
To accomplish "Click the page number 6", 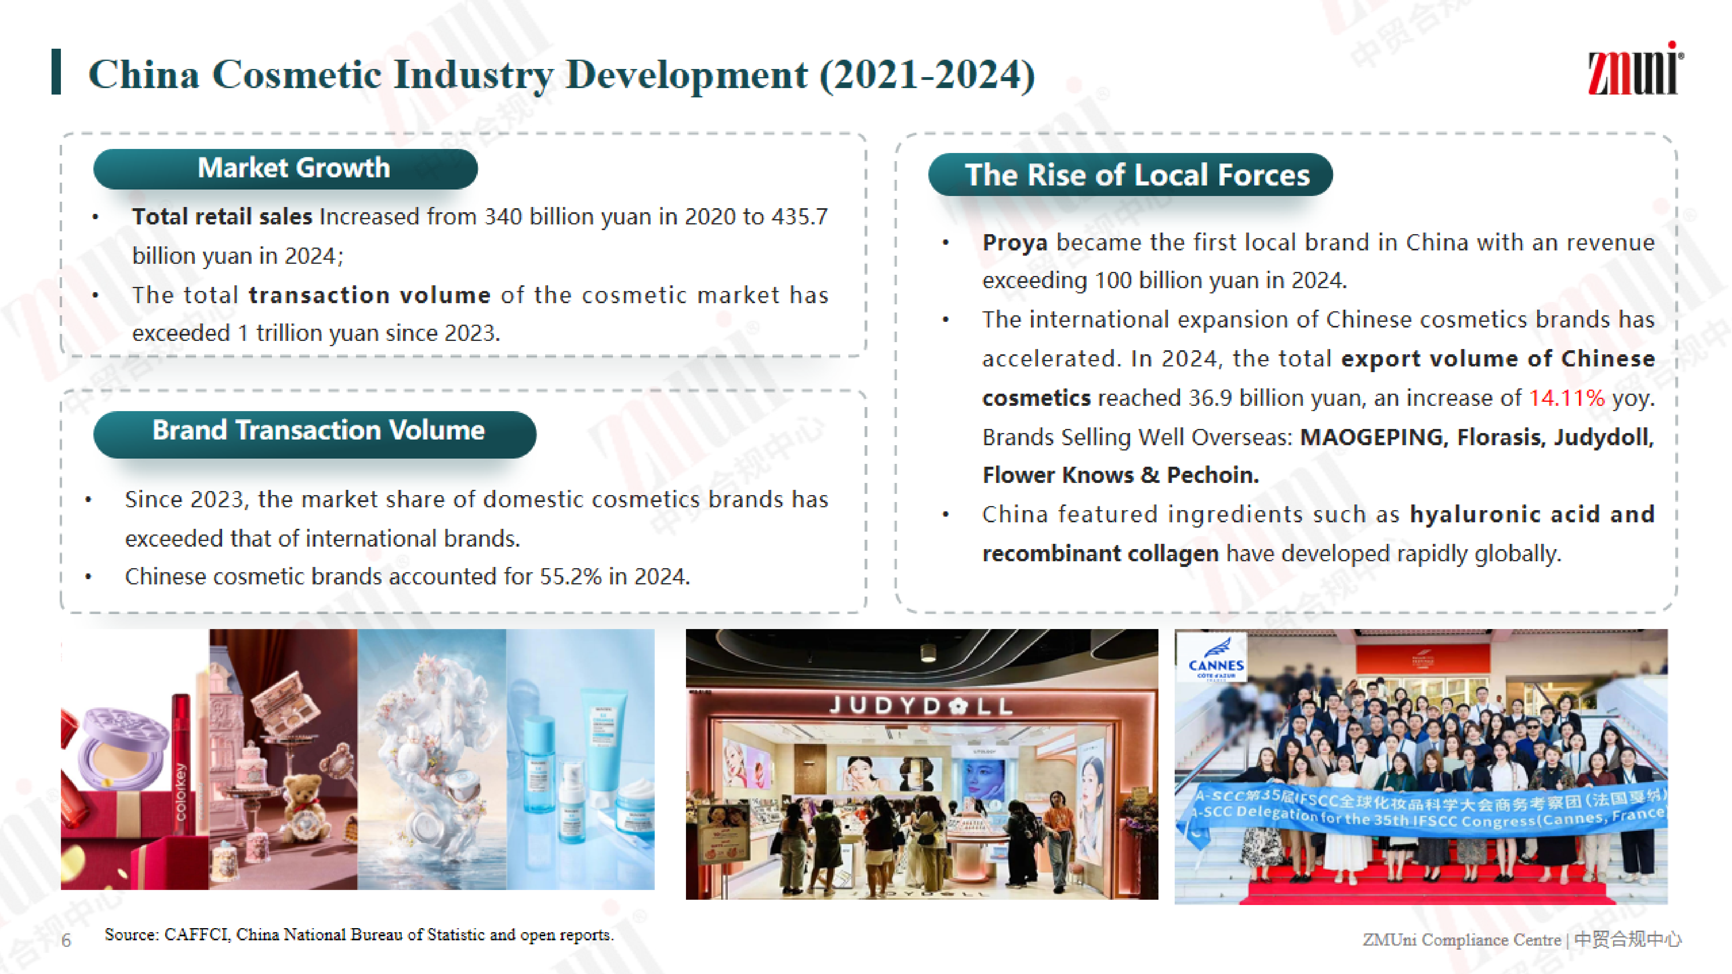I will click(x=66, y=940).
